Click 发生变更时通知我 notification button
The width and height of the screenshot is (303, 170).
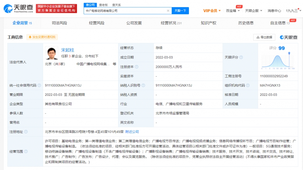coord(42,37)
